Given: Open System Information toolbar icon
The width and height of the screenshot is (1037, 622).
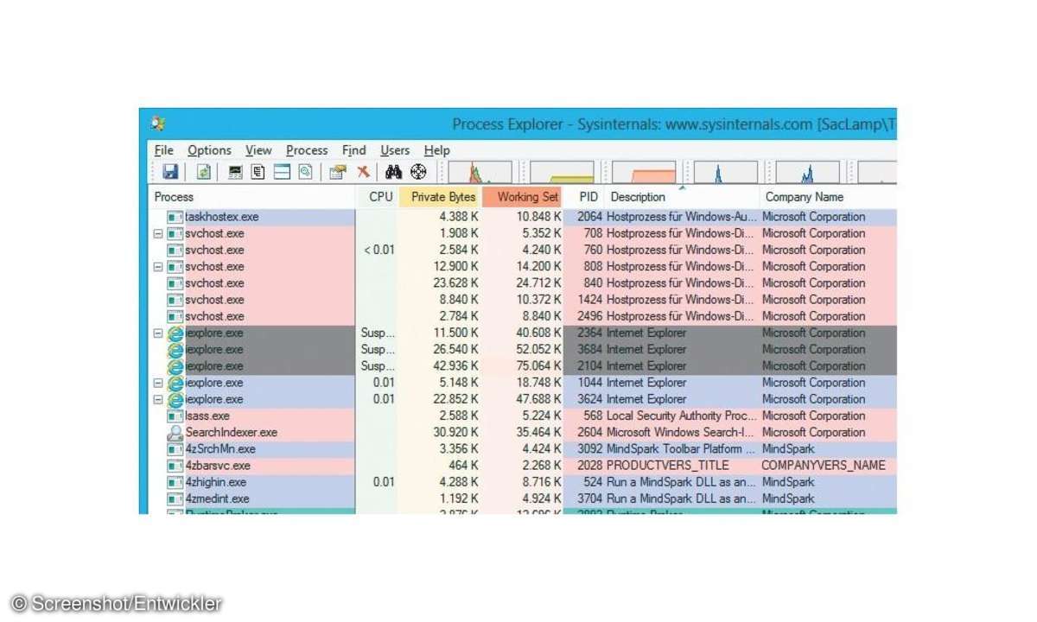Looking at the screenshot, I should pyautogui.click(x=235, y=172).
